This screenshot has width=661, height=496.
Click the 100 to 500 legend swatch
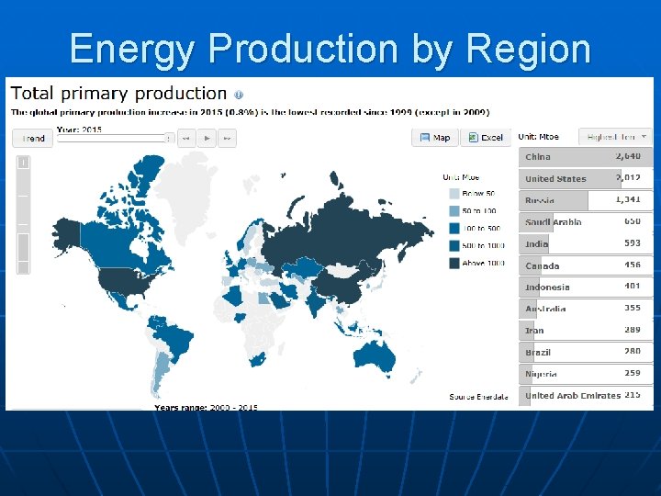coord(454,228)
